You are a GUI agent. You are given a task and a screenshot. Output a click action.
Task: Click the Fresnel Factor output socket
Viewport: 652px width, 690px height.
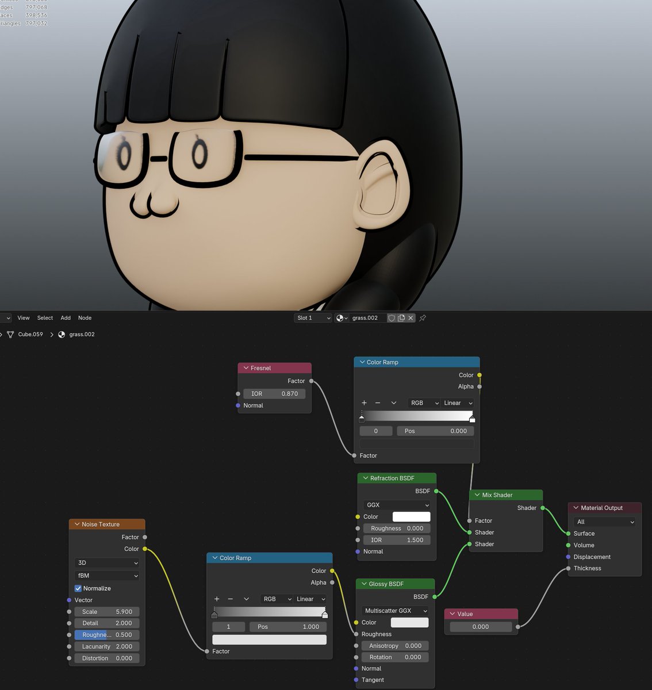[x=312, y=381]
